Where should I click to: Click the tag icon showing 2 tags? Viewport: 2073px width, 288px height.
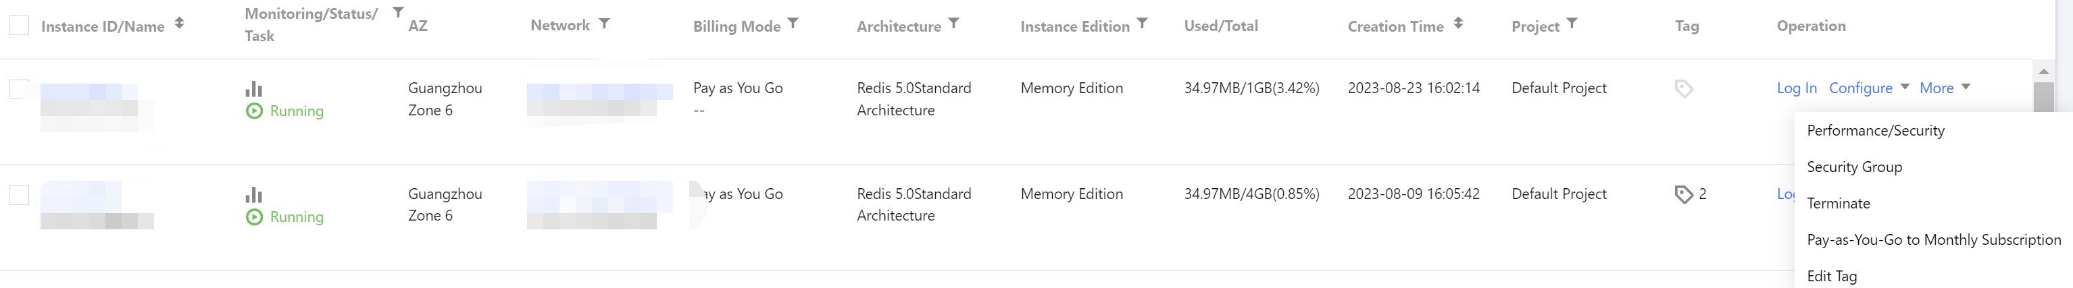pyautogui.click(x=1682, y=194)
